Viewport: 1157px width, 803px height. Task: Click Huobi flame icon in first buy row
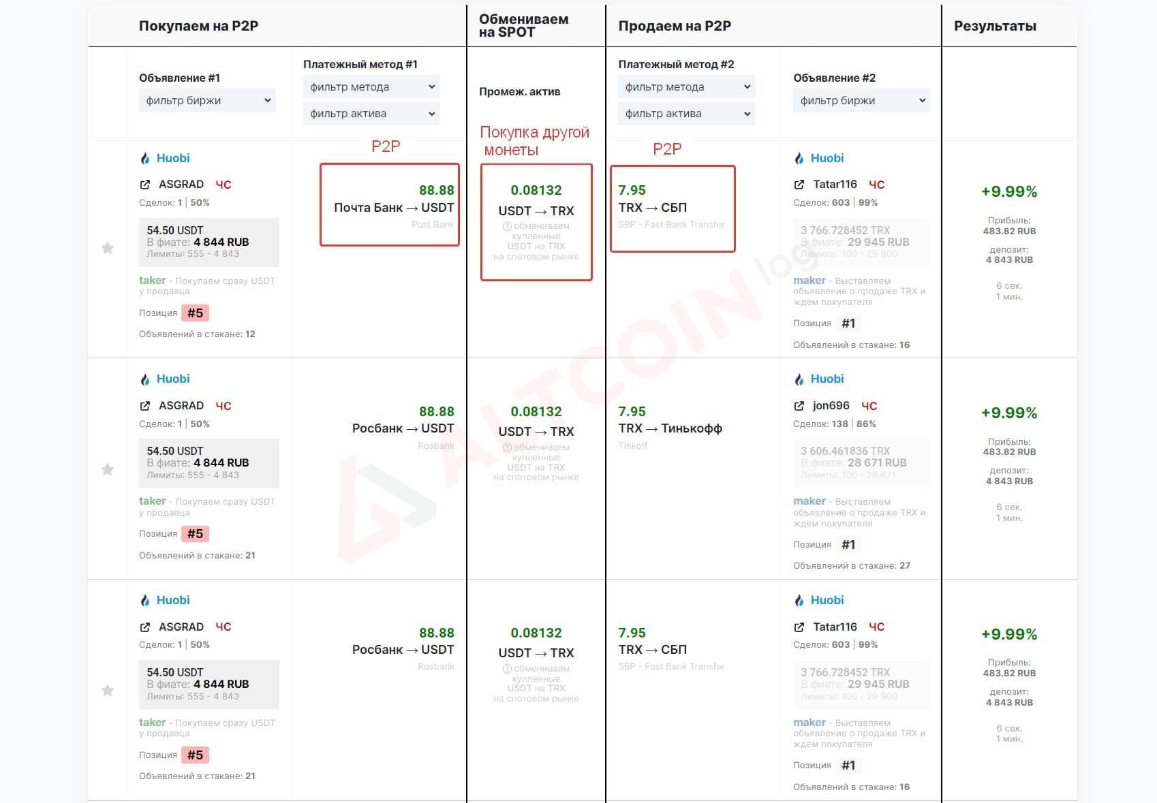point(144,158)
